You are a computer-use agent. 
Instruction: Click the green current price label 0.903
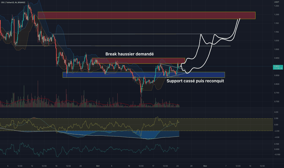pos(278,67)
